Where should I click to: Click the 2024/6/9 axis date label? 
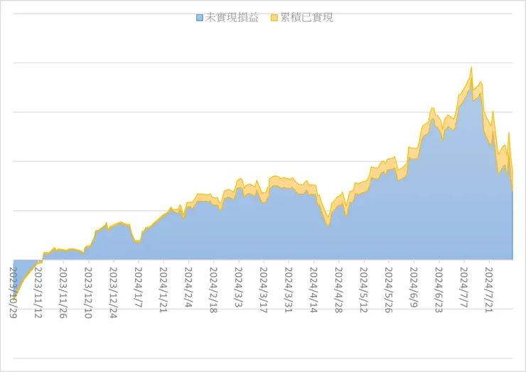[414, 288]
